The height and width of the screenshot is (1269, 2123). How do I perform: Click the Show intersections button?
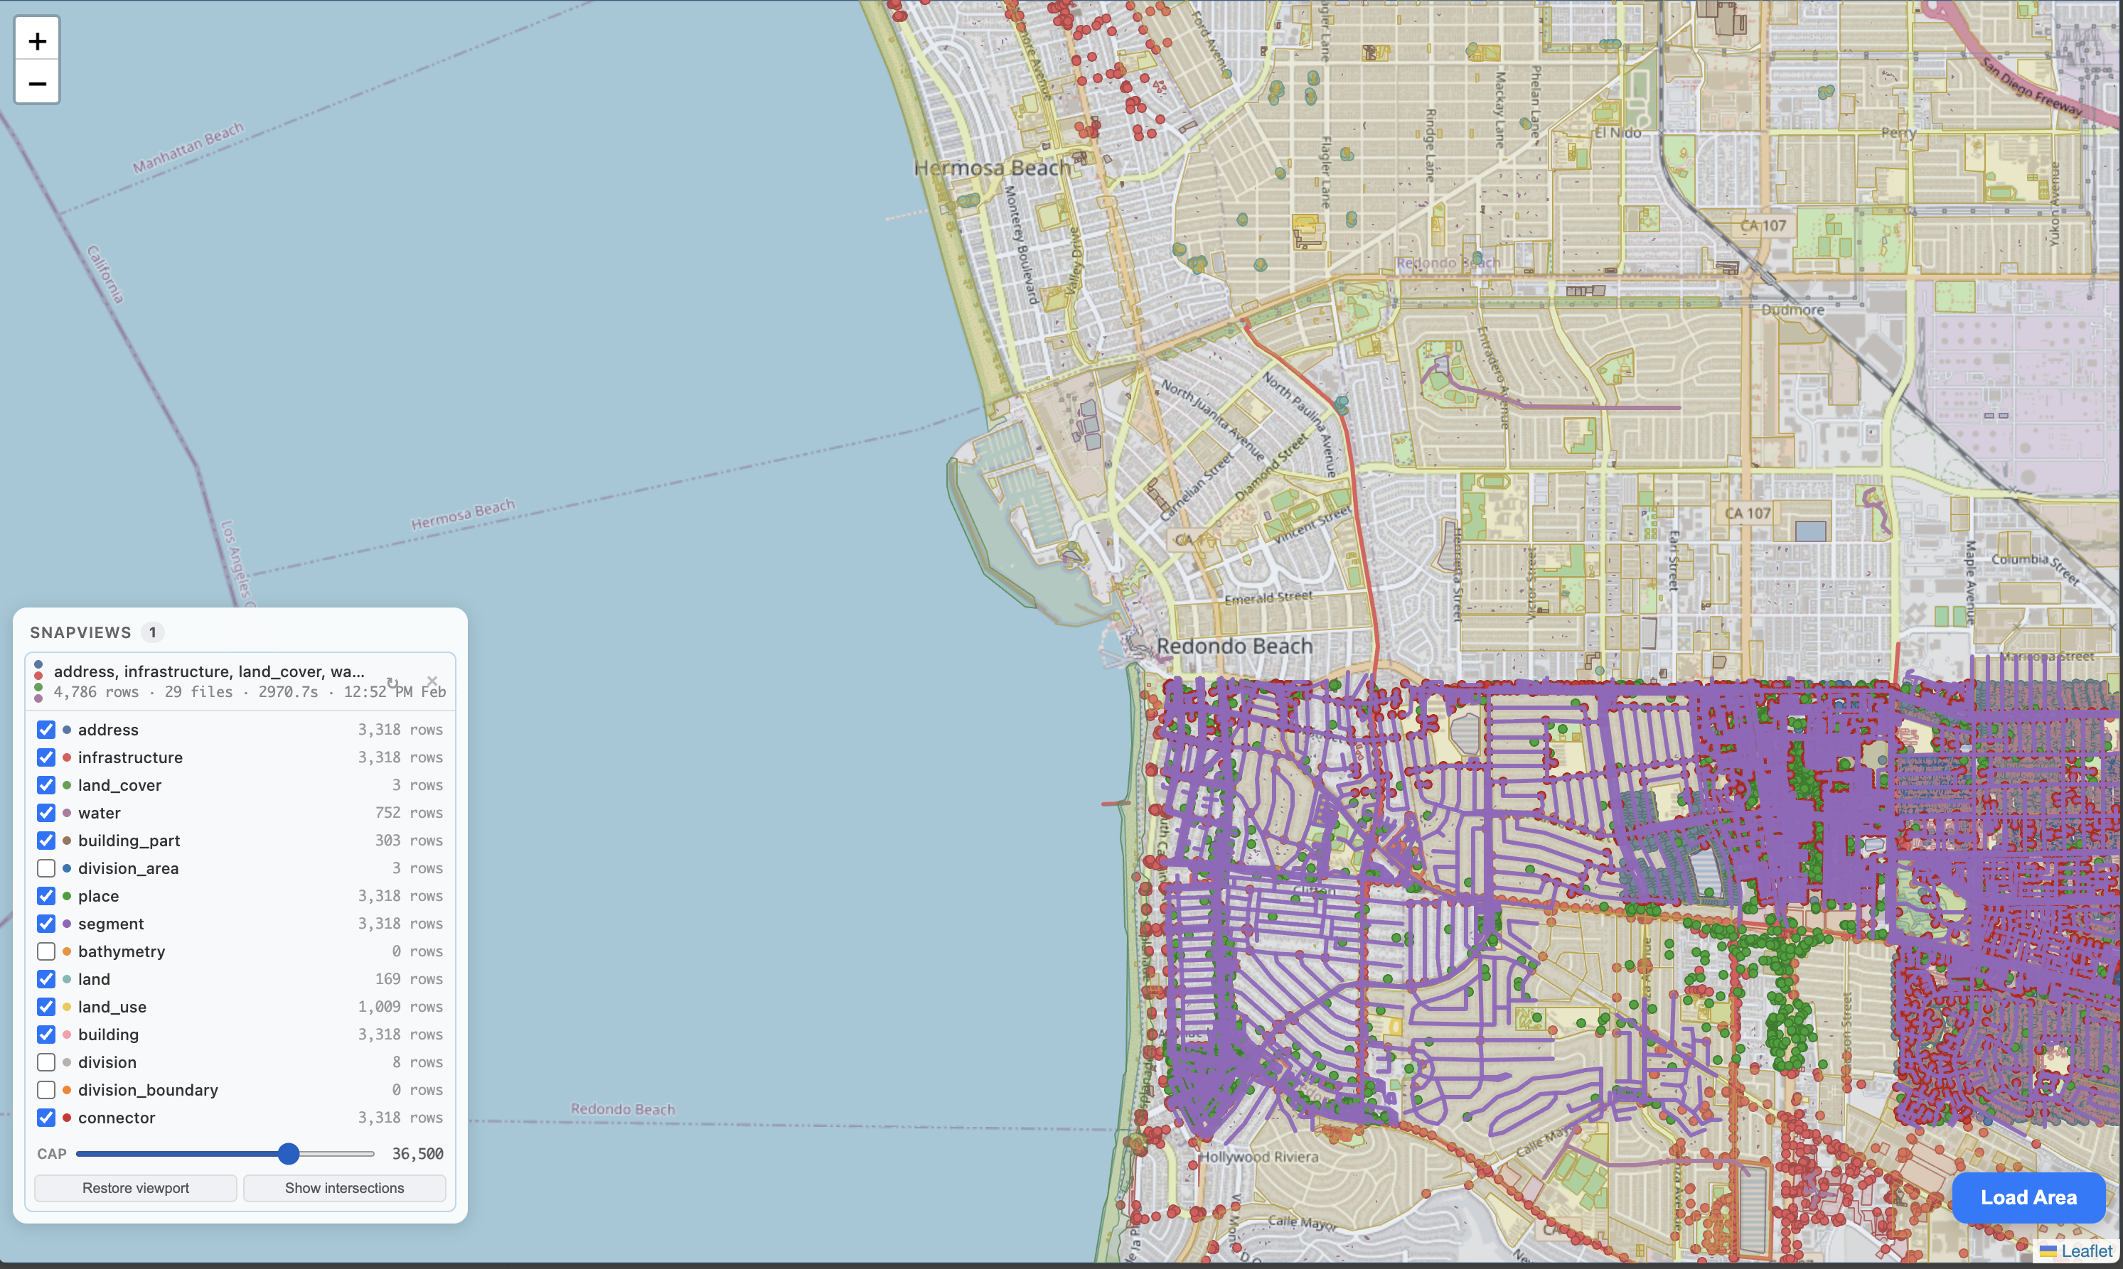coord(344,1188)
